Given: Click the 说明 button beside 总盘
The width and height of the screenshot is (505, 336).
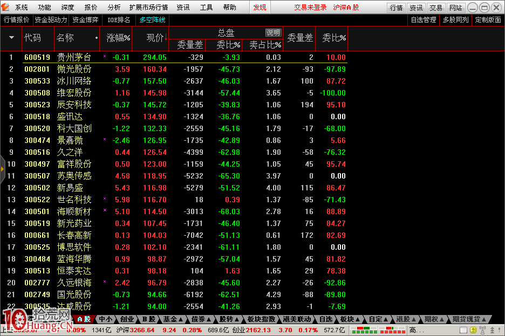Looking at the screenshot, I should (x=274, y=32).
